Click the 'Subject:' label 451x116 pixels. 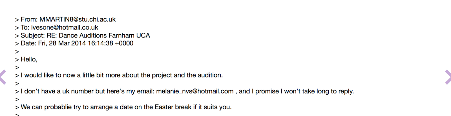(33, 35)
